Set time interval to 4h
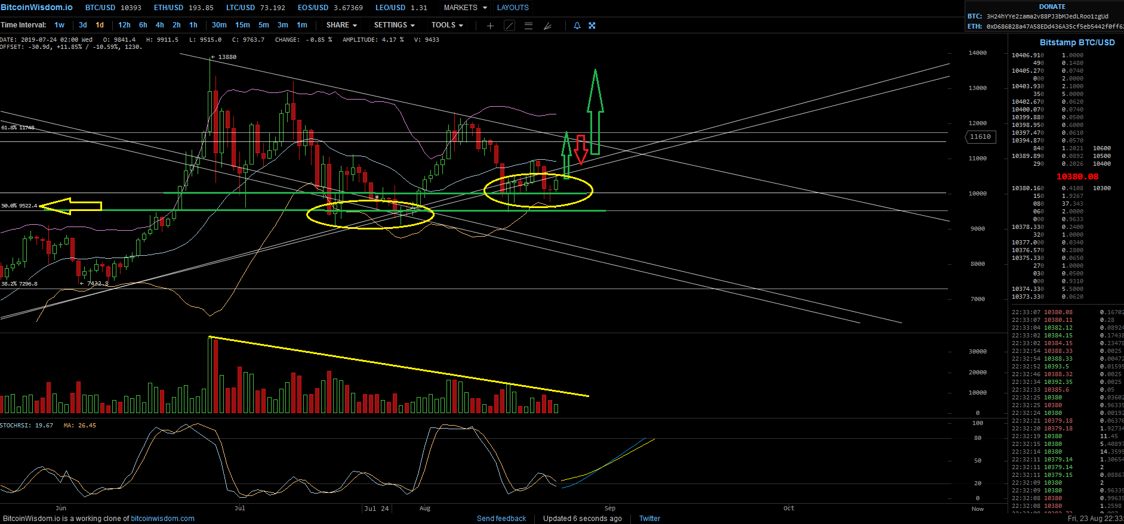 (x=159, y=25)
